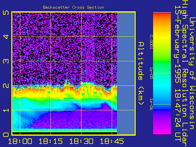Image resolution: width=196 pixels, height=147 pixels.
Task: Click the date line "15-February-1995 18:47:24 UT"
Action: (178, 73)
